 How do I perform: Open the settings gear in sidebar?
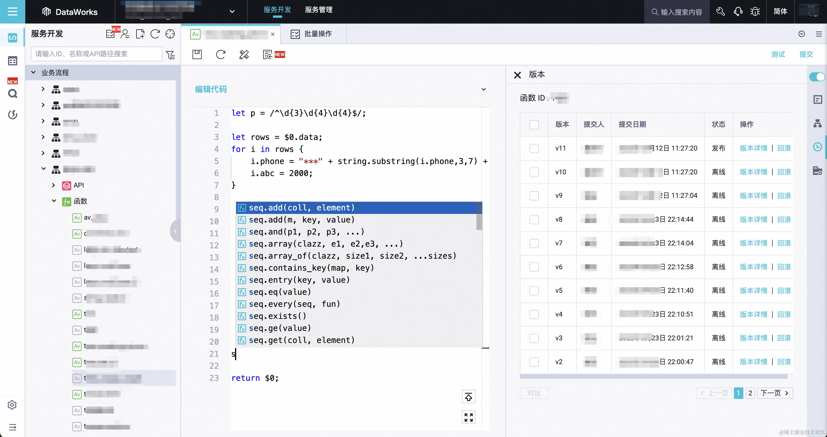click(x=12, y=405)
